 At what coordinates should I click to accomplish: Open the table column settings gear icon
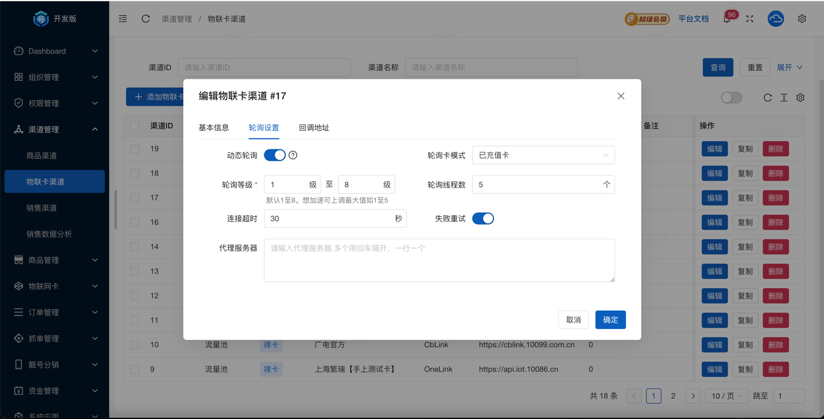pos(800,98)
